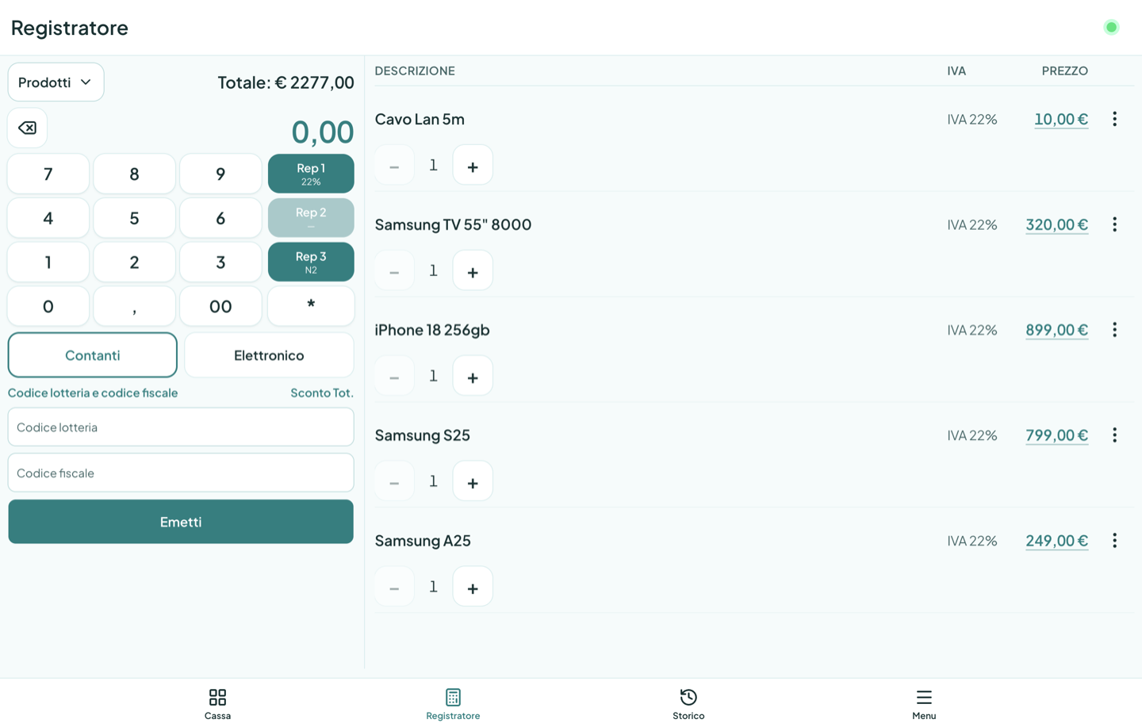Open options menu for Cavo Lan 5m
The height and width of the screenshot is (727, 1142).
[x=1114, y=119]
